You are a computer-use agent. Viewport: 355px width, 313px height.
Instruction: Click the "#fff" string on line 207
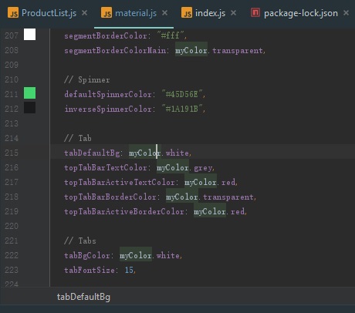point(170,35)
